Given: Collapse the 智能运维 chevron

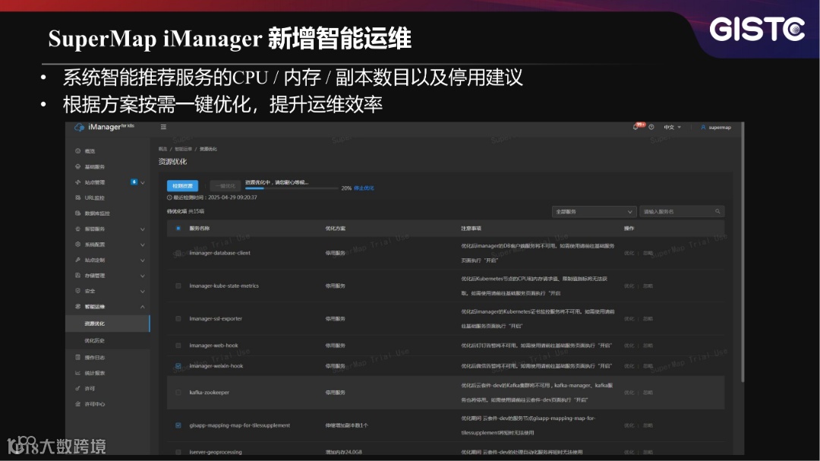Looking at the screenshot, I should (143, 307).
